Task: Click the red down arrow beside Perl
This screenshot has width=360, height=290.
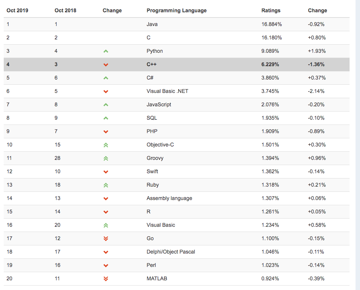Action: point(106,265)
